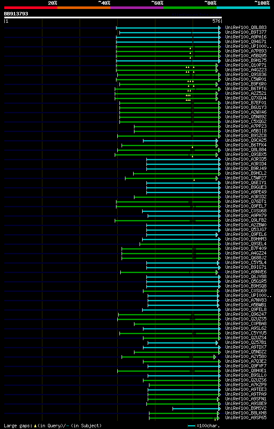Click the UniRef100_A3RID5 hit name
274x429 pixels.
[246, 159]
